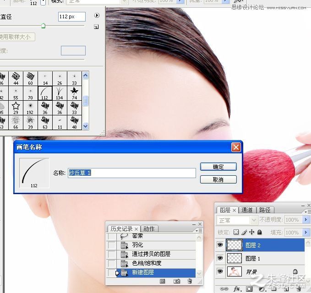Select the 55 sparkle brush preset
Screen dimensions: 311x293
(x=16, y=93)
